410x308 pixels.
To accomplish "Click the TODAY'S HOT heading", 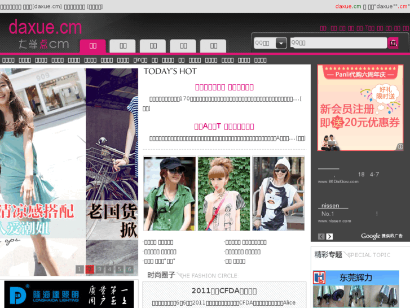I will click(170, 71).
